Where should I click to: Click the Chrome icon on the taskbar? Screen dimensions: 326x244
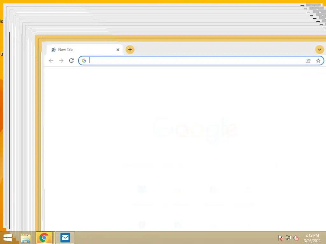pos(44,238)
